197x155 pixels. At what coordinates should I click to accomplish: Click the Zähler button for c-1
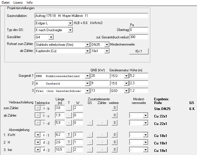pyautogui.click(x=102, y=135)
